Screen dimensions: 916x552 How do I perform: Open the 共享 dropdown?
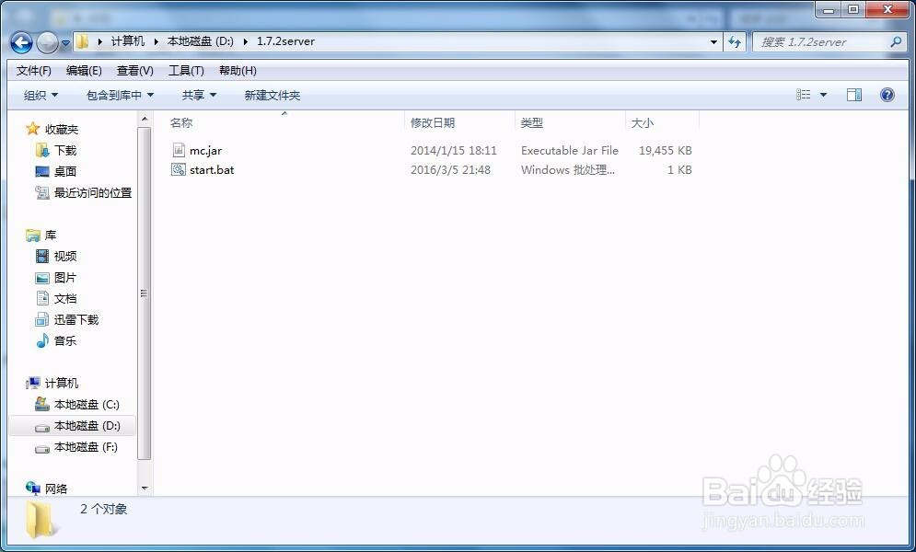199,95
